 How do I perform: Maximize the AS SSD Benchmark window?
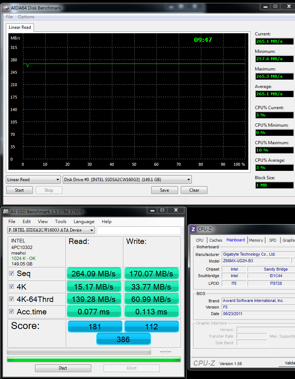[162, 210]
